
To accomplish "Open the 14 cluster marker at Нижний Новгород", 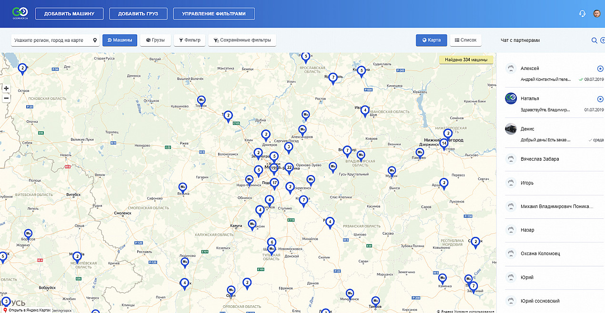I will (x=444, y=144).
